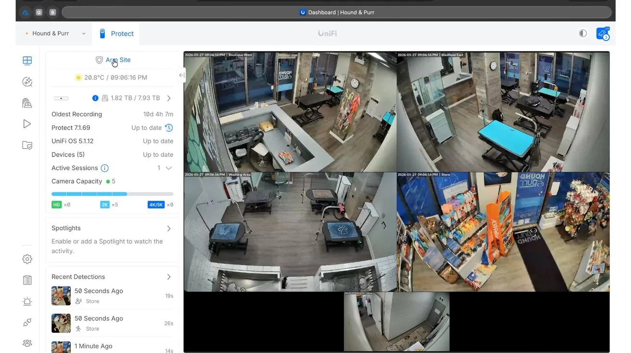This screenshot has width=631, height=353.
Task: Click the sun weather icon
Action: point(78,77)
